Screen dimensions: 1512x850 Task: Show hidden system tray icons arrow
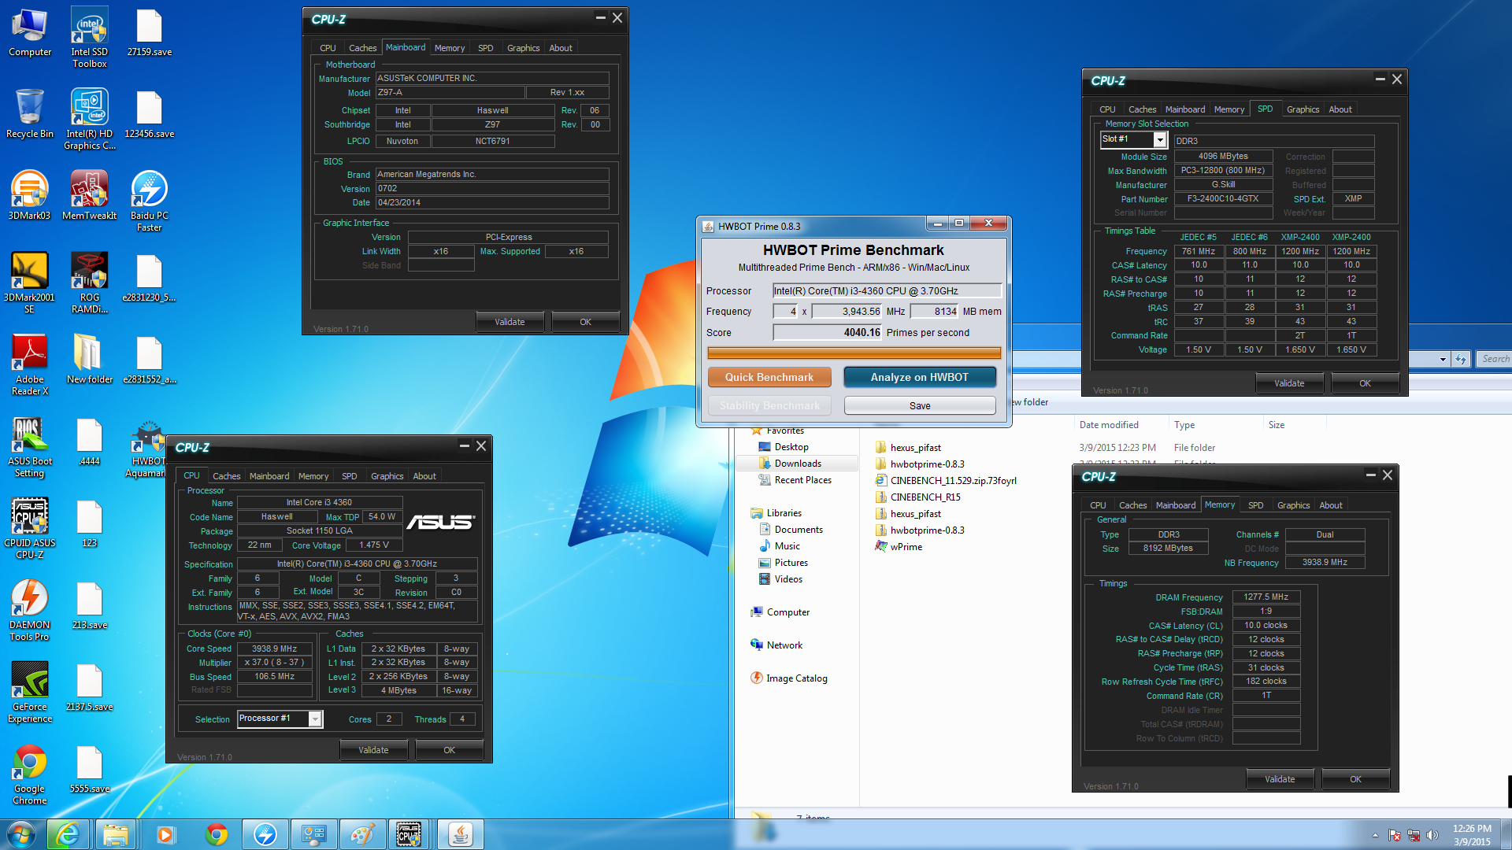coord(1375,835)
